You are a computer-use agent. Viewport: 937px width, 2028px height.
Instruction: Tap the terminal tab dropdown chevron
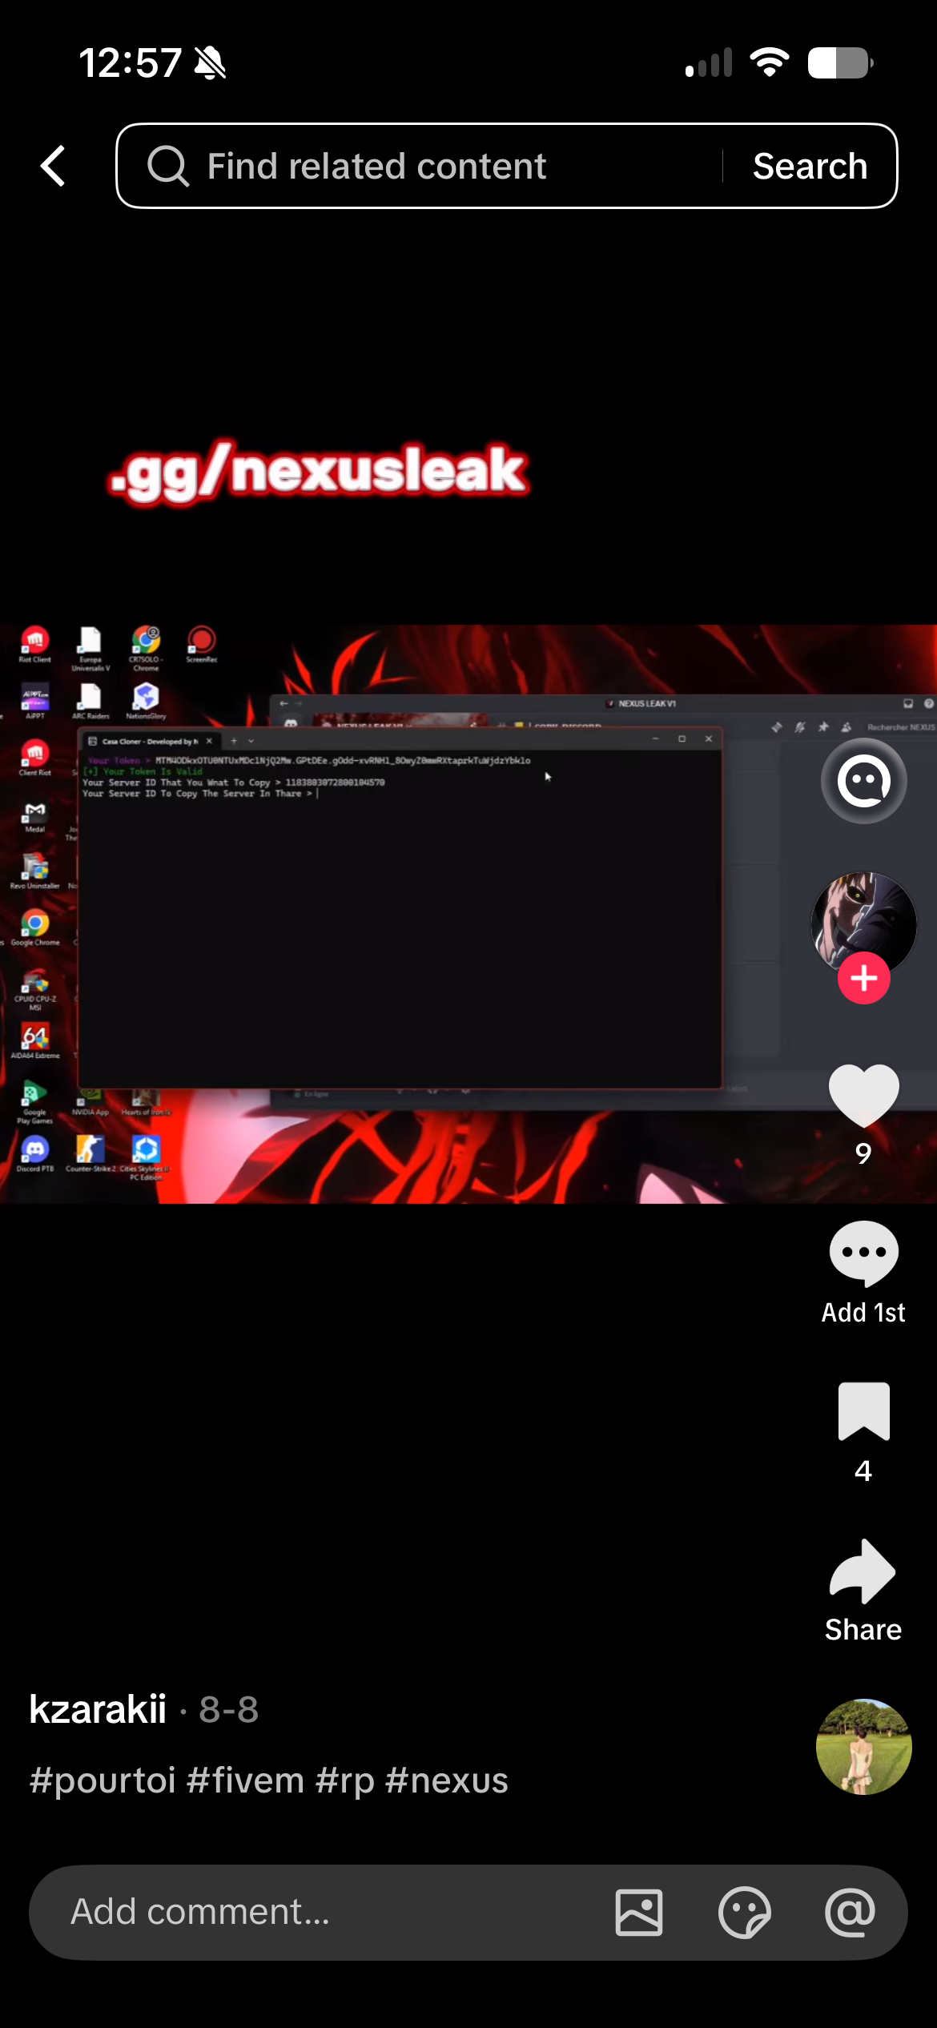click(251, 742)
